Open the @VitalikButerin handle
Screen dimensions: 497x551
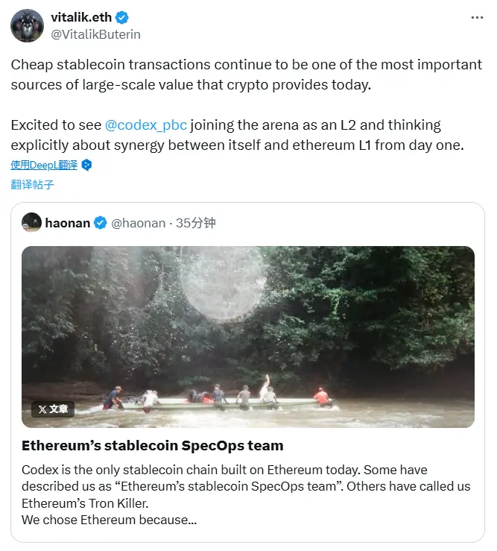click(x=95, y=34)
